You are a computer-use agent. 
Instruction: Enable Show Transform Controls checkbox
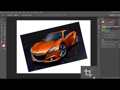(21, 15)
